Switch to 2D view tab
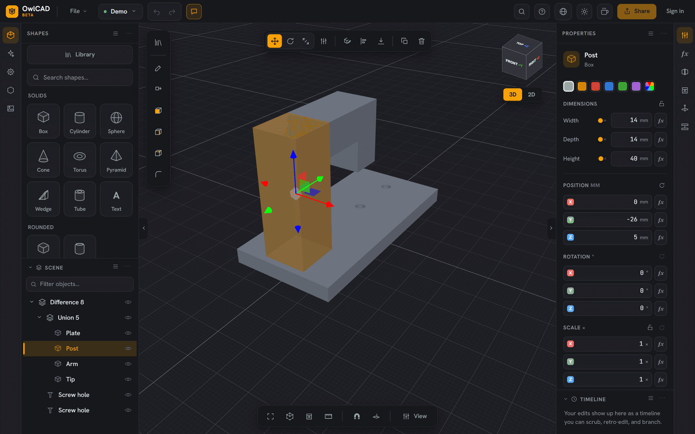The image size is (695, 434). tap(531, 94)
